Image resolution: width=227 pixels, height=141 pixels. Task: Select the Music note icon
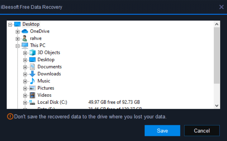click(x=32, y=81)
